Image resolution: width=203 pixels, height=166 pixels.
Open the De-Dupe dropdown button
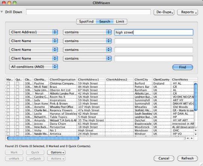pyautogui.click(x=164, y=12)
